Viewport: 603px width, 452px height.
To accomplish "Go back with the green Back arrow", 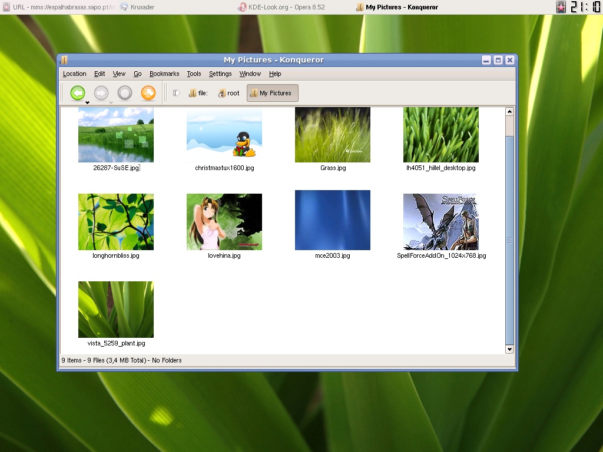I will click(x=78, y=93).
